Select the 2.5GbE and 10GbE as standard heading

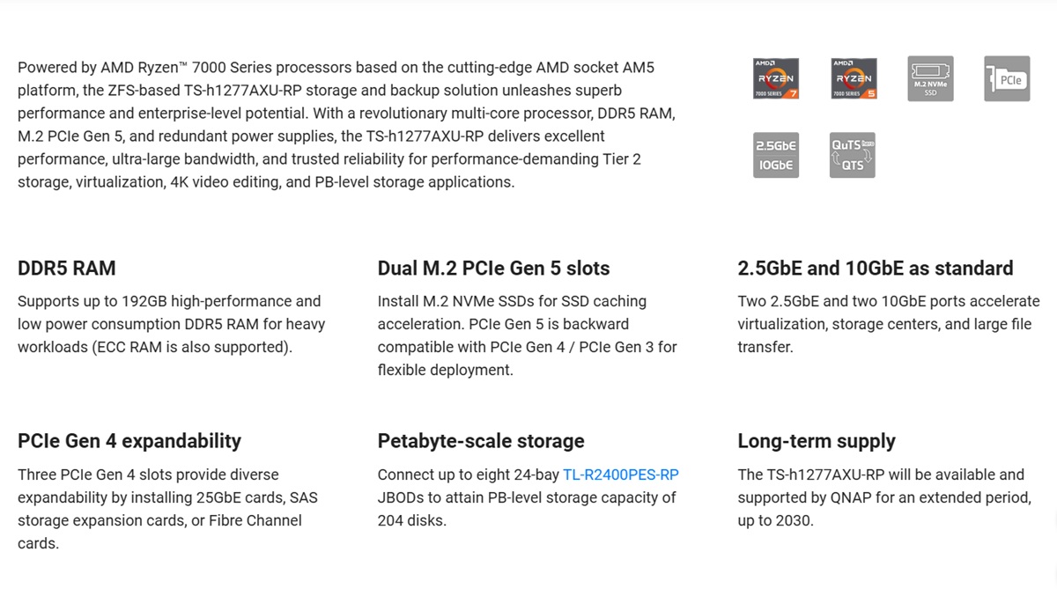[876, 269]
